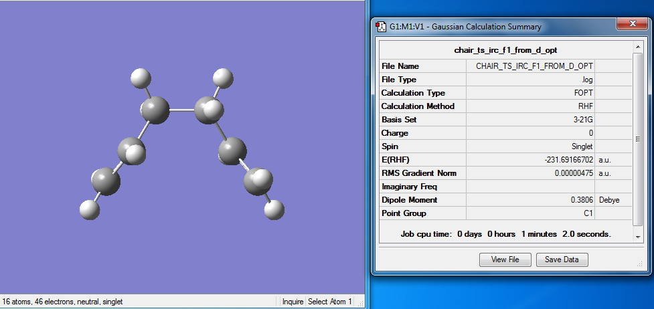The height and width of the screenshot is (309, 654).
Task: Click the bottom-right hydrogen atom in molecule
Action: click(x=274, y=209)
